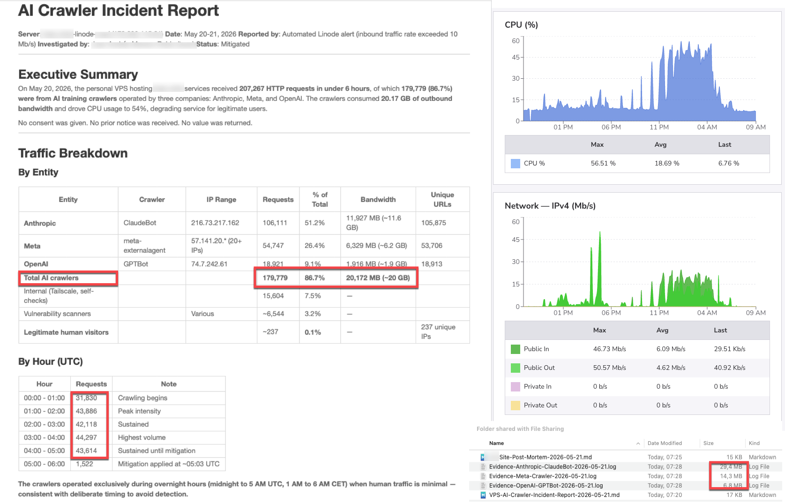Click the CPU % legend color swatch
Viewport: 785px width, 504px height.
coord(515,163)
